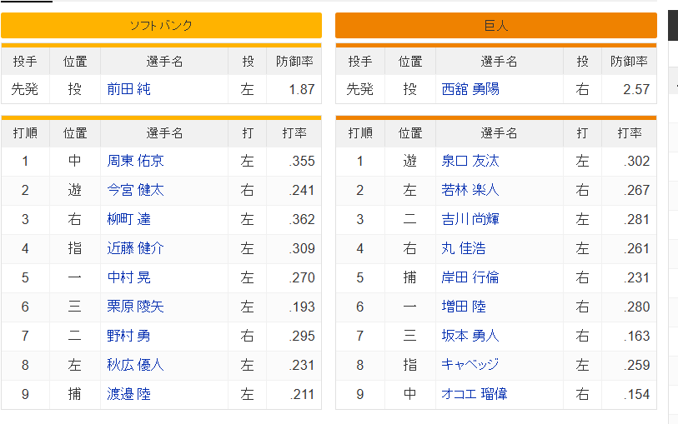
Task: Open 中村 晃 profile link
Action: (128, 277)
